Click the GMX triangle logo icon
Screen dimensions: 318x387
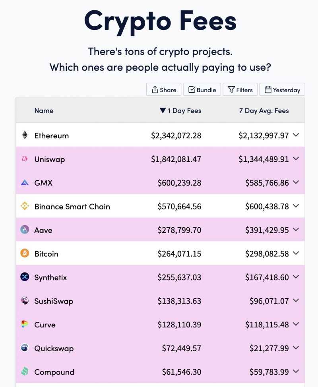click(x=25, y=182)
